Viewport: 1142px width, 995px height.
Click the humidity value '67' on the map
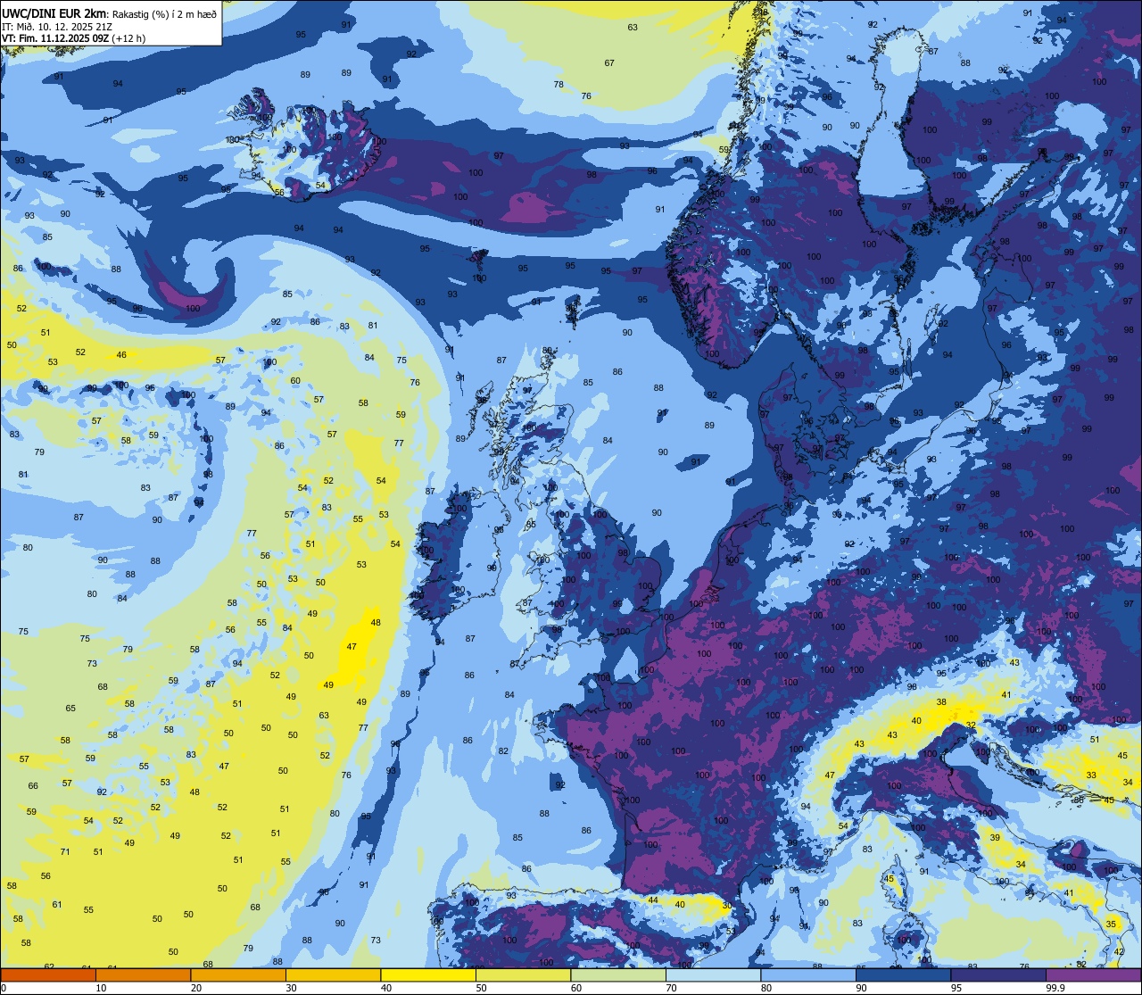609,62
